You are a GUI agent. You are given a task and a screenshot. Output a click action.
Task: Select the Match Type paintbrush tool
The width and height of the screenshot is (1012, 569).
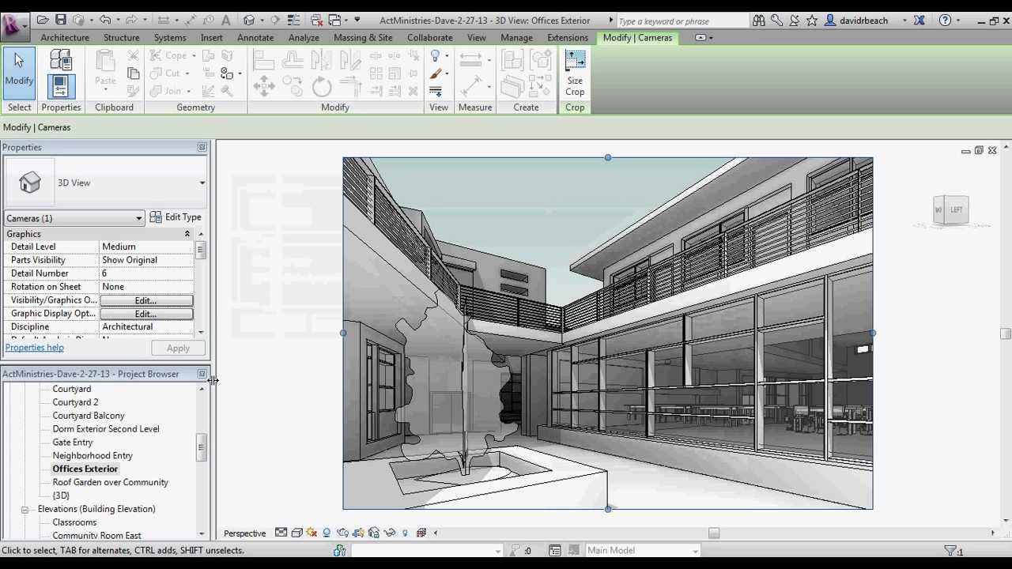[436, 73]
